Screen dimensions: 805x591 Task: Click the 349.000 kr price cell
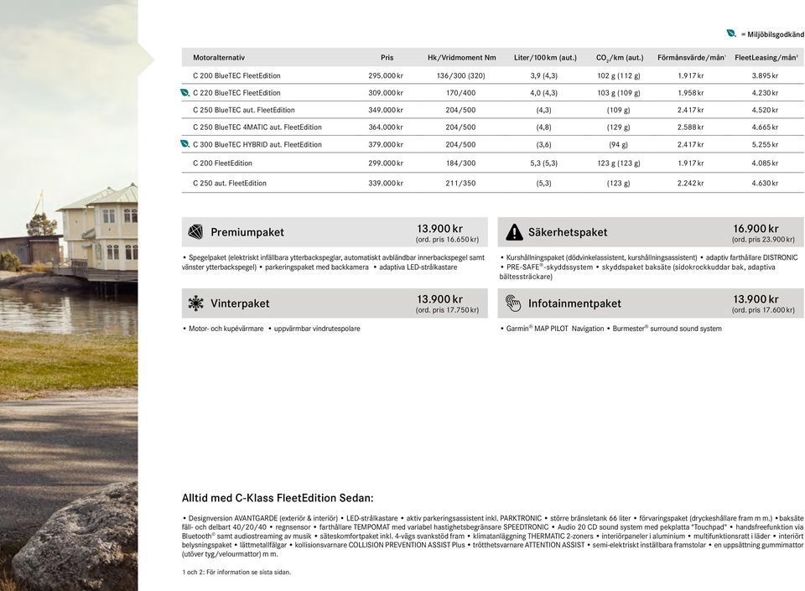[x=386, y=111]
